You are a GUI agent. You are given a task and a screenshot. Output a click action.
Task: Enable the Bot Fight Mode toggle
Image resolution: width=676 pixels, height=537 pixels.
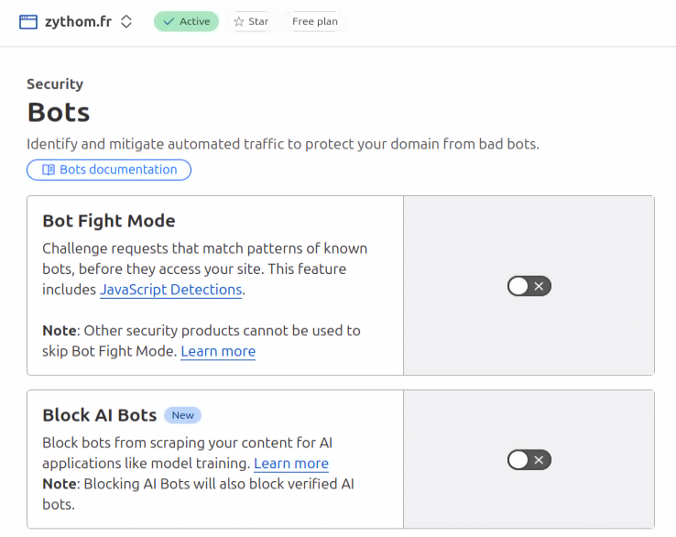(x=529, y=286)
